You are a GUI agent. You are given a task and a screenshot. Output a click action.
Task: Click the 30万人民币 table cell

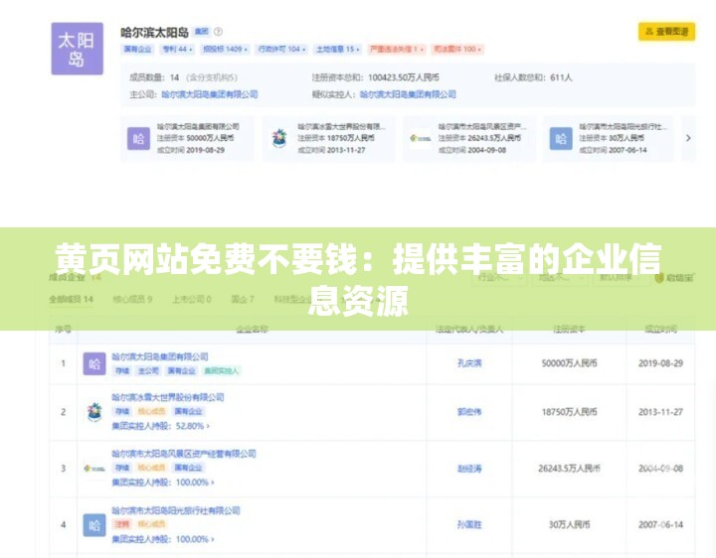569,524
